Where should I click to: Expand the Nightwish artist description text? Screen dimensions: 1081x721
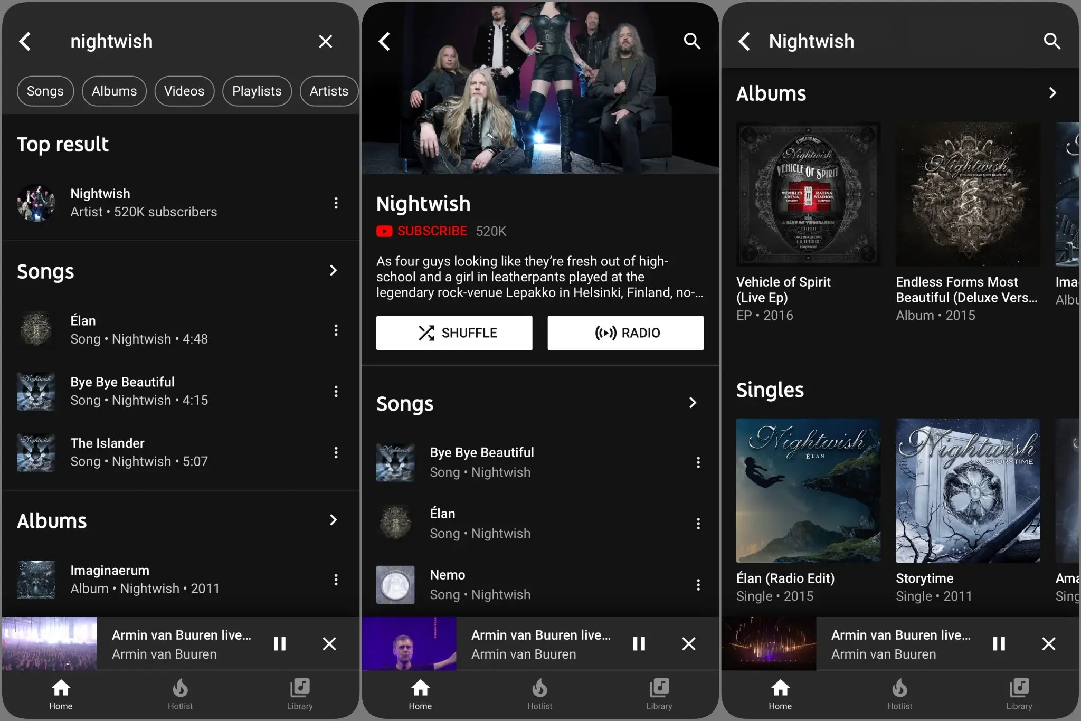point(539,277)
